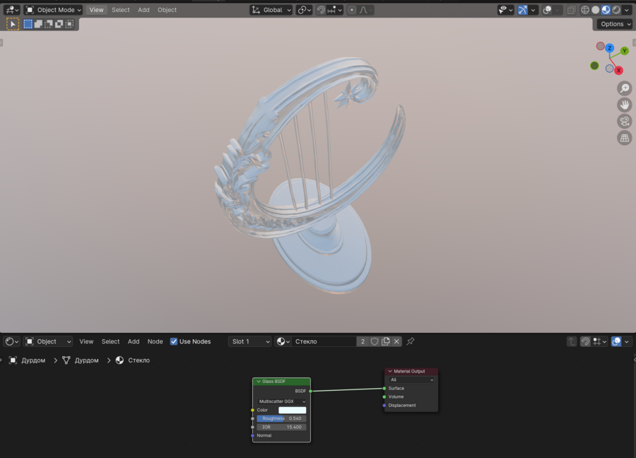Open the Node menu in shader editor
Image resolution: width=636 pixels, height=458 pixels.
(155, 341)
